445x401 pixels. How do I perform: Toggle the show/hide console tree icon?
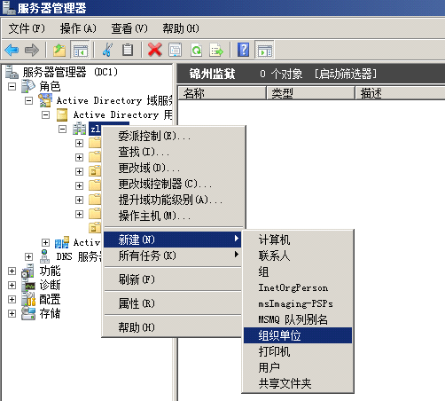click(x=80, y=50)
